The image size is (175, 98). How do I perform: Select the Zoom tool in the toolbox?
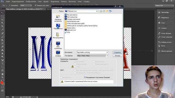coord(2,77)
